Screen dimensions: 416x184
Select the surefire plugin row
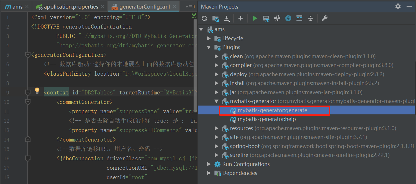click(x=307, y=155)
